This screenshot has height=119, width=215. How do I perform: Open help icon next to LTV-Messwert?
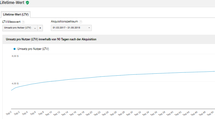tap(23, 22)
